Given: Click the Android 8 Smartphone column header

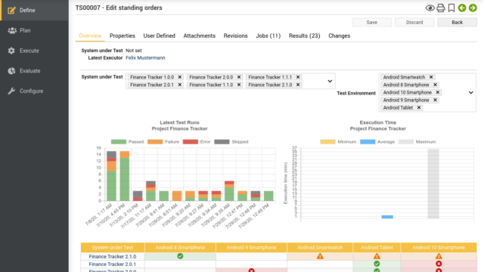Looking at the screenshot, I should pyautogui.click(x=180, y=247).
